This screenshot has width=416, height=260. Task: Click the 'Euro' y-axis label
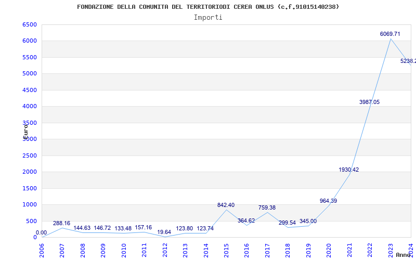pyautogui.click(x=25, y=132)
